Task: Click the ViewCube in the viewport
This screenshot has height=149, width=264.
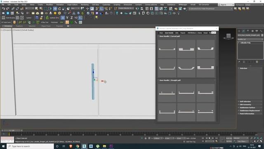Action: click(x=229, y=36)
